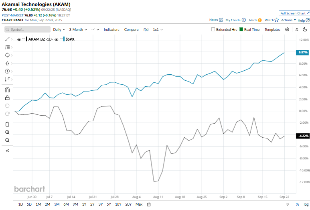The height and width of the screenshot is (210, 310).
Task: Open the numbered label tool
Action: point(7,71)
